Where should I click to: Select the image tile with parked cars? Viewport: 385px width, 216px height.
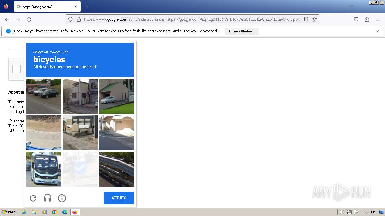coord(44,96)
